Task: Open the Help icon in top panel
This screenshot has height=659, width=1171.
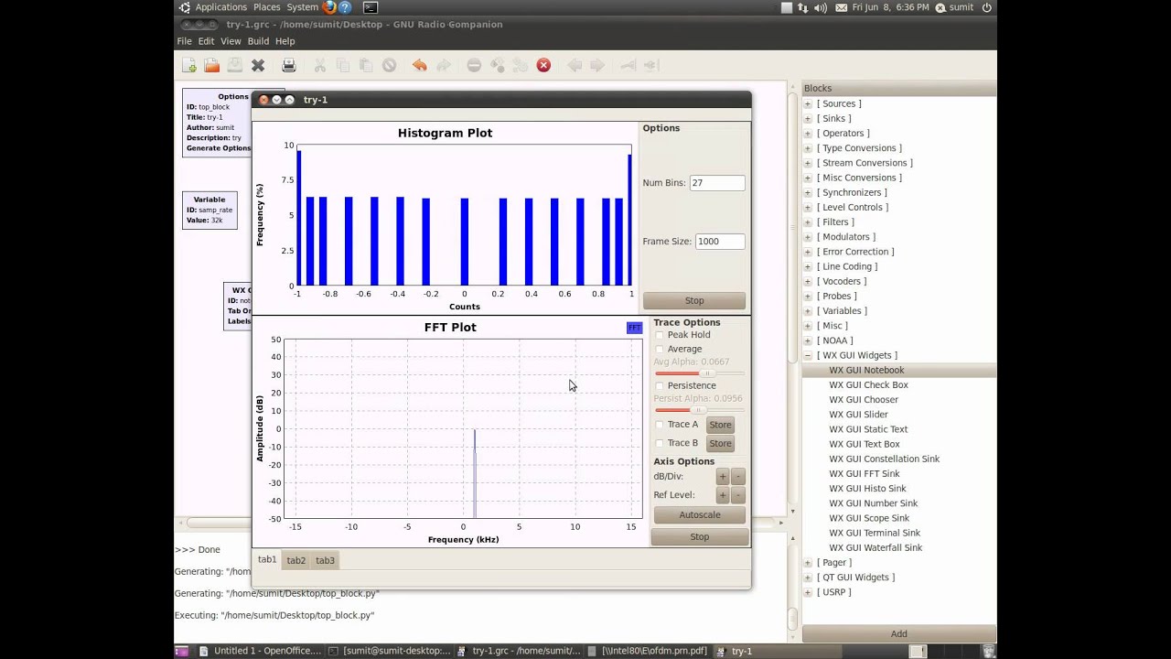Action: (x=346, y=7)
